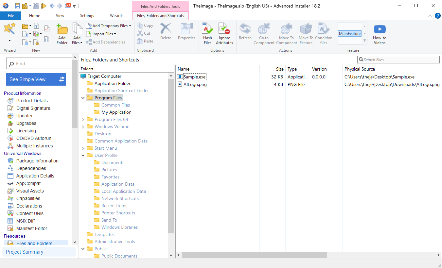Image resolution: width=442 pixels, height=268 pixels.
Task: Open Product Details in the sidebar
Action: tap(32, 101)
